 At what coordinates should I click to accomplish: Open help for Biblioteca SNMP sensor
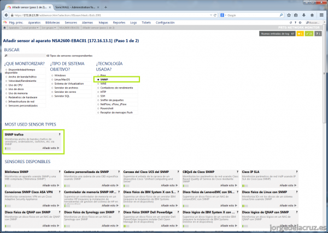tap(60, 172)
